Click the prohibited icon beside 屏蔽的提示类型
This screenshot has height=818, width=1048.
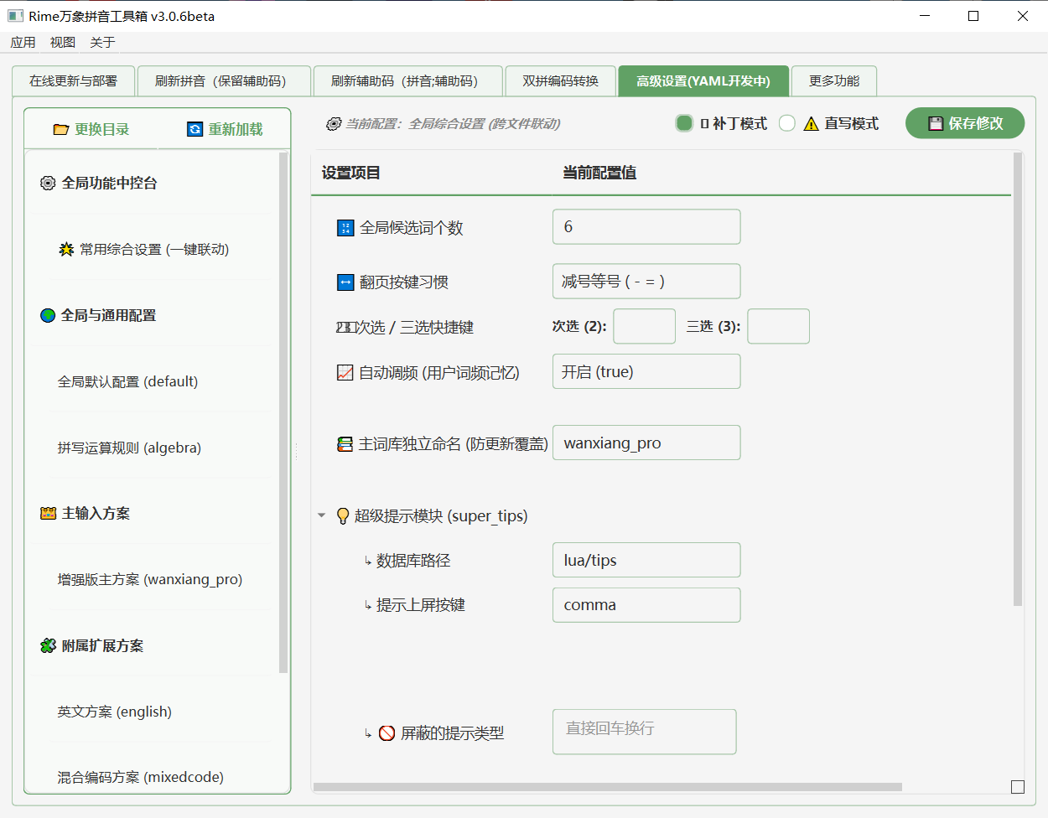[x=387, y=733]
